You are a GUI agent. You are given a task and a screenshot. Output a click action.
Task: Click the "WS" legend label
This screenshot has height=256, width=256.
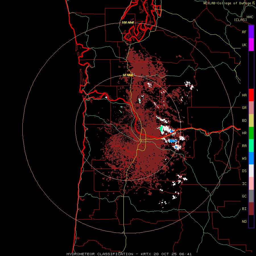(244, 158)
